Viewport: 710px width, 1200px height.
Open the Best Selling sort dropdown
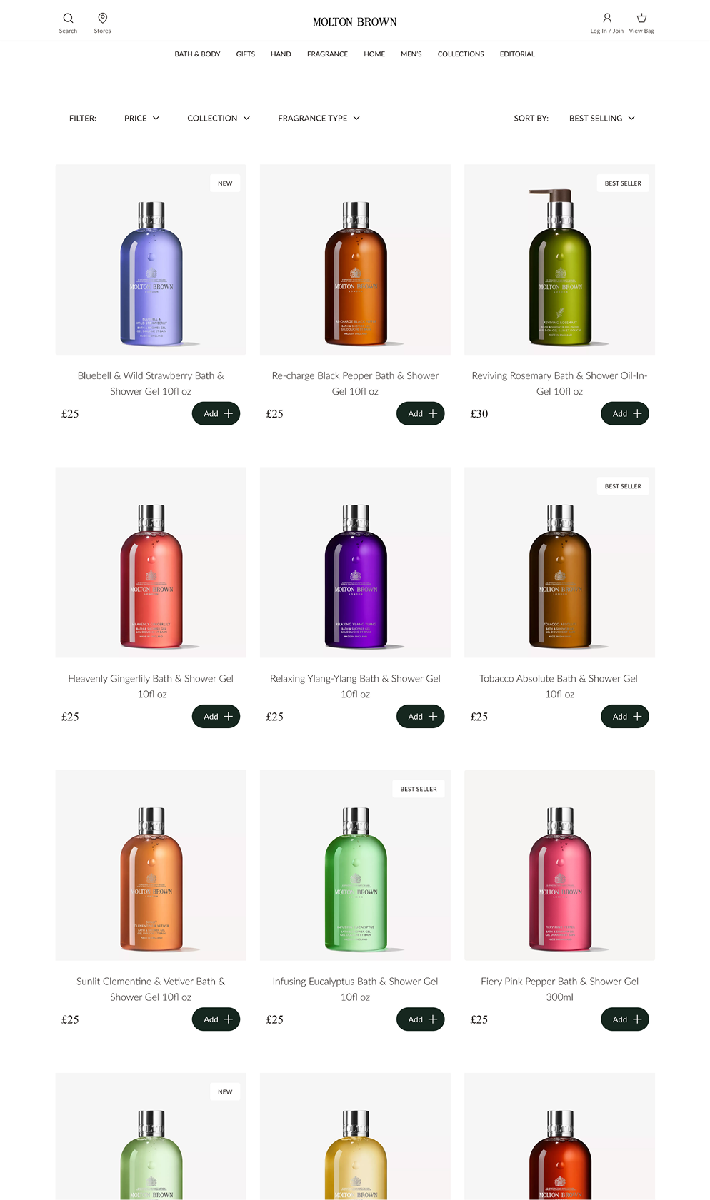[x=602, y=119]
